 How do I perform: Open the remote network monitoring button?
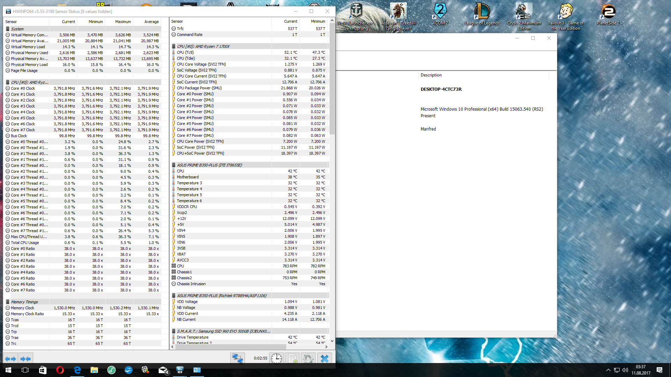coord(238,358)
